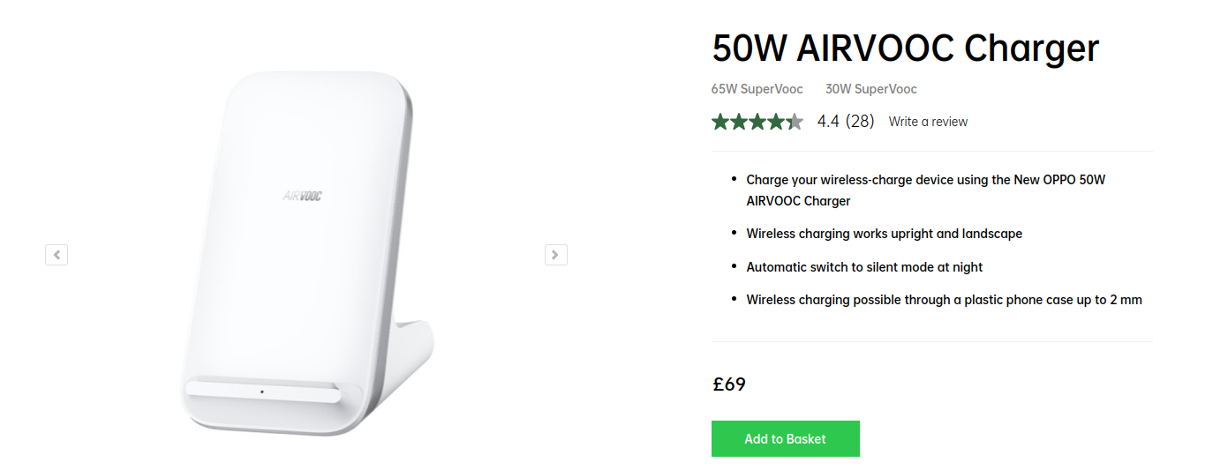Viewport: 1213px width, 470px height.
Task: Click the upright and landscape charging bullet
Action: (x=884, y=234)
